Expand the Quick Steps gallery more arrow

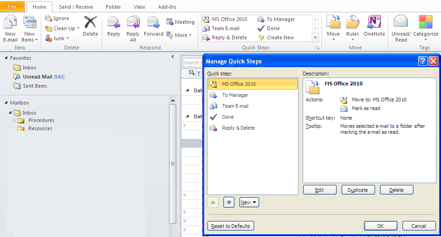point(315,37)
